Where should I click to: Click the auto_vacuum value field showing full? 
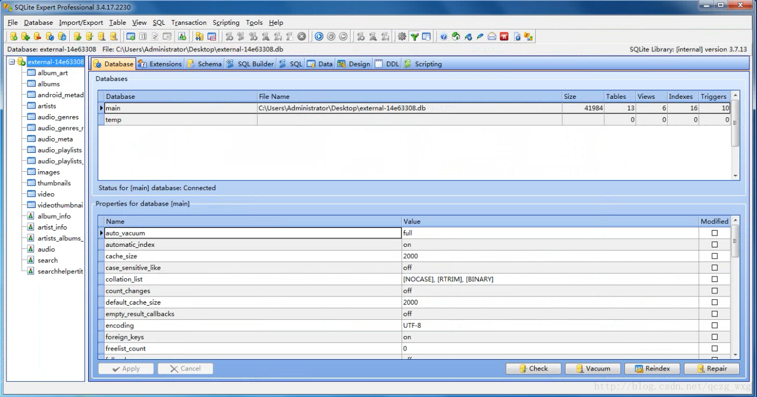point(550,233)
